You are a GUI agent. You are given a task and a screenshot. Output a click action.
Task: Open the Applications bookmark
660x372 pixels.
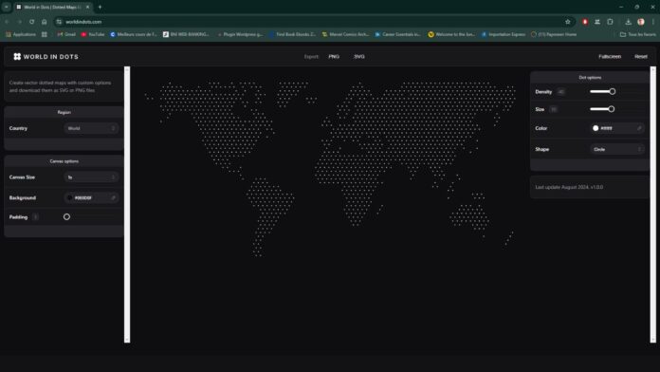click(21, 34)
